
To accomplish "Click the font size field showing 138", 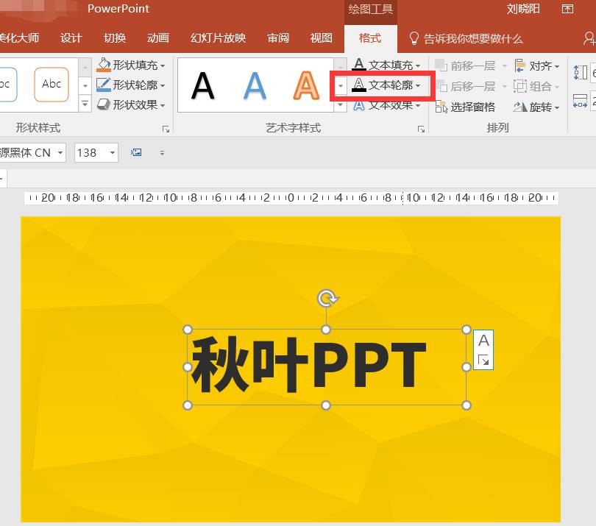I will 91,153.
